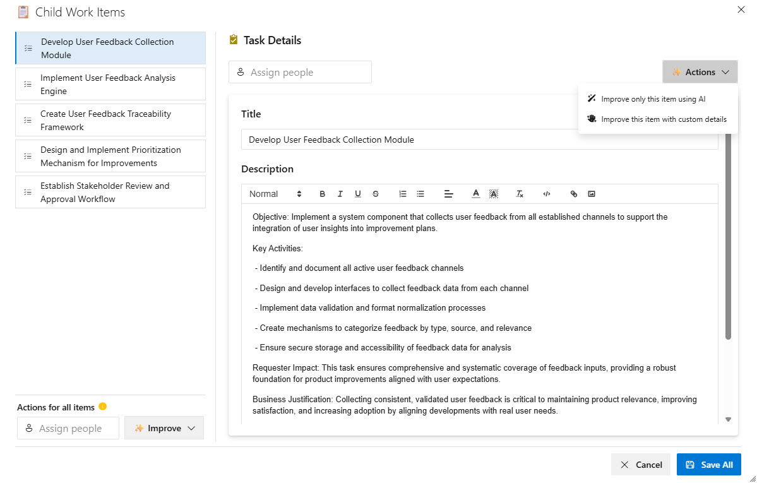Image resolution: width=757 pixels, height=483 pixels.
Task: Open the text alignment options
Action: tap(449, 194)
